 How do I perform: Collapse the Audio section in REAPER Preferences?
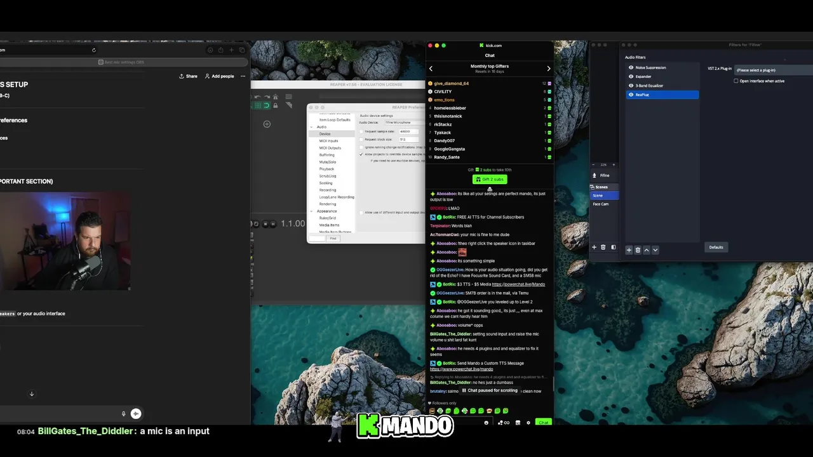pos(312,127)
